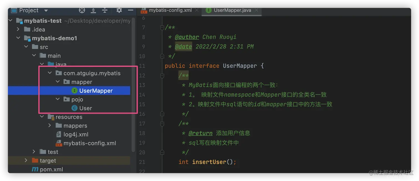Click the mybatis-config.xml file icon in tree
The height and width of the screenshot is (181, 419).
point(59,143)
